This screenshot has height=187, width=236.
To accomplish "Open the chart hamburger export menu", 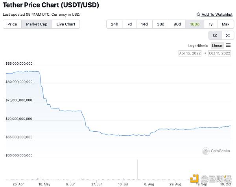I will [x=228, y=45].
